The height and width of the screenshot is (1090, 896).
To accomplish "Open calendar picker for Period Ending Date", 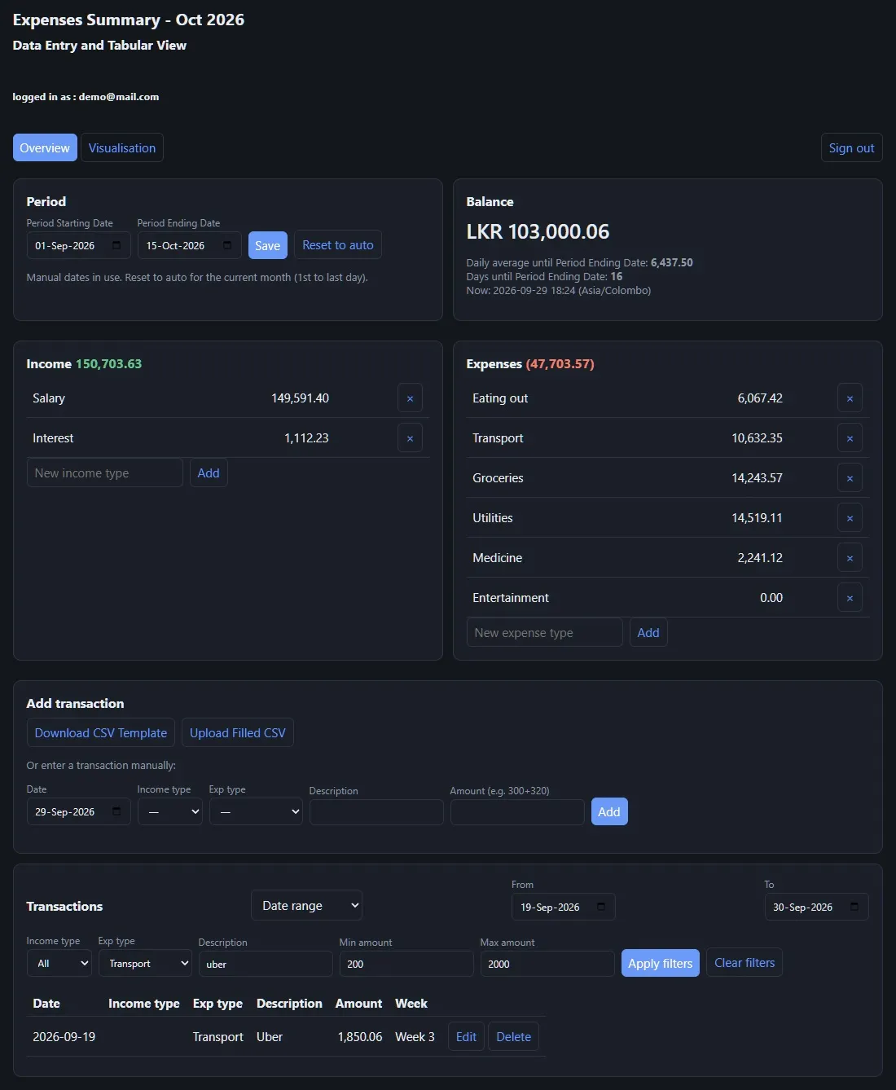I will pos(227,245).
